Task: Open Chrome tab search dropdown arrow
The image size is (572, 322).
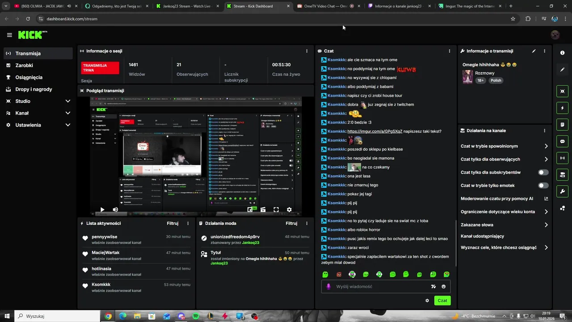Action: (6, 6)
